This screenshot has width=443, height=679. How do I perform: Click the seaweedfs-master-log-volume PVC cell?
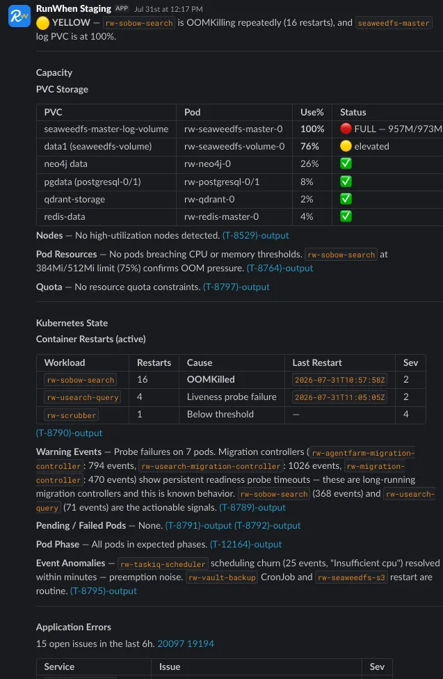click(106, 129)
